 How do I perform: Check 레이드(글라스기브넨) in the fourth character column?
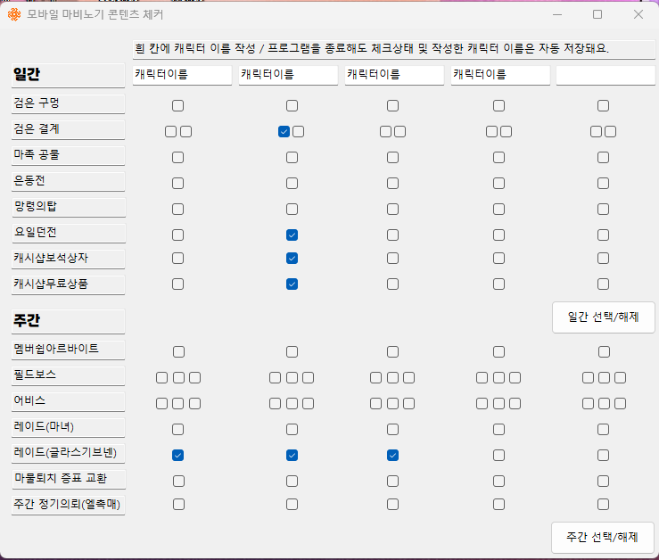coord(498,456)
